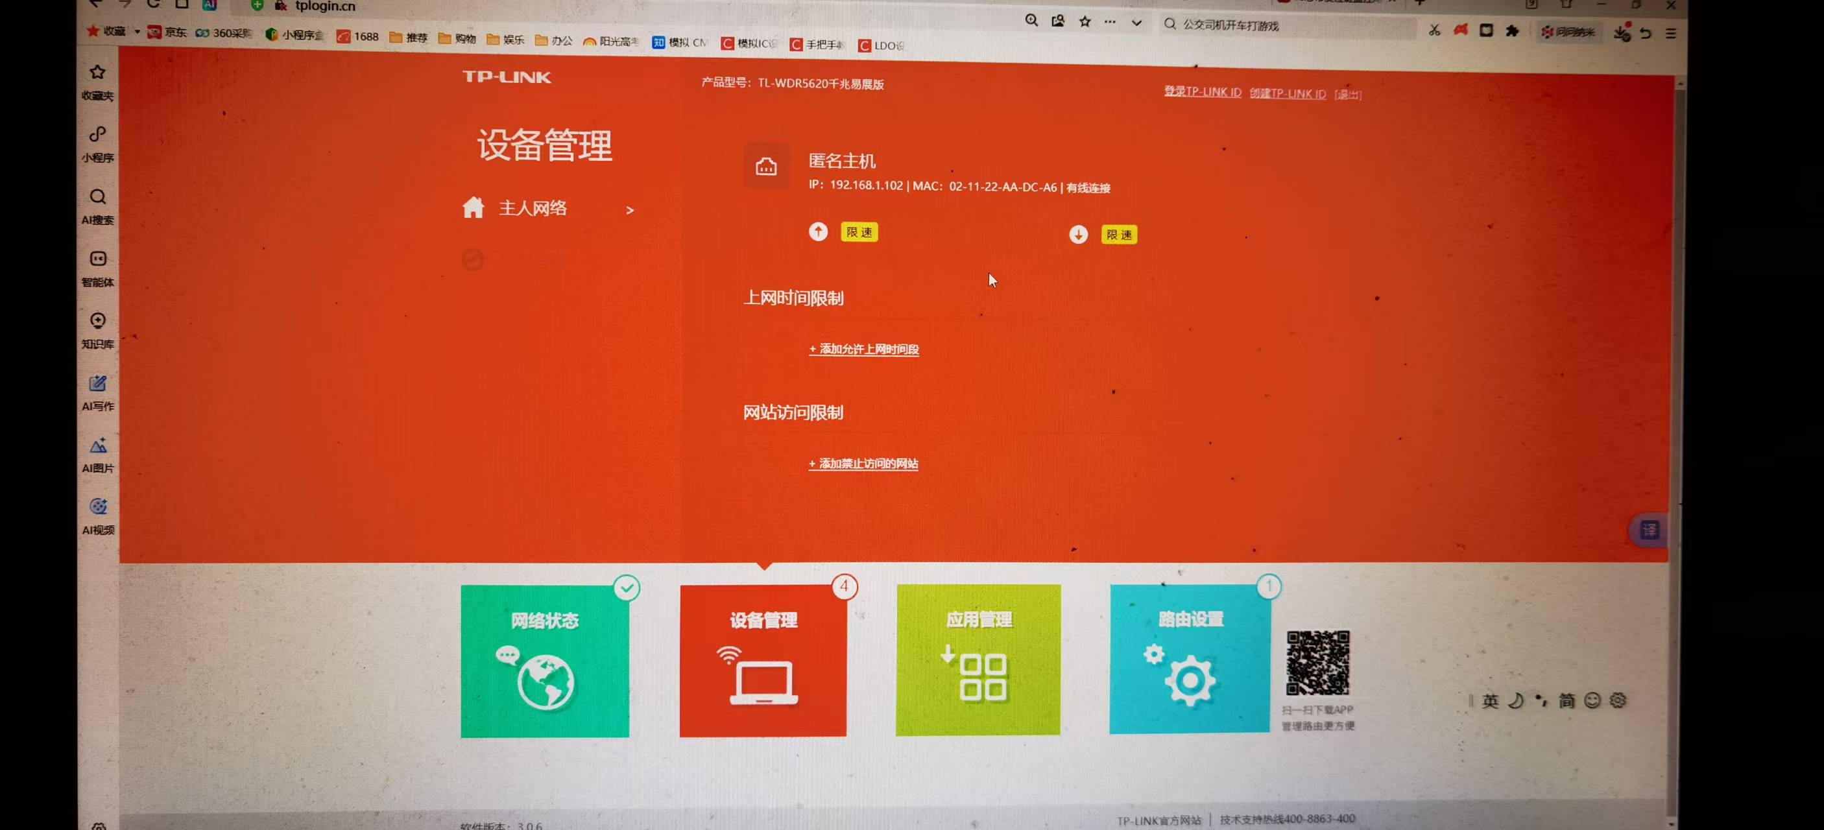Click 登录TP-LINK ID link

(x=1203, y=92)
